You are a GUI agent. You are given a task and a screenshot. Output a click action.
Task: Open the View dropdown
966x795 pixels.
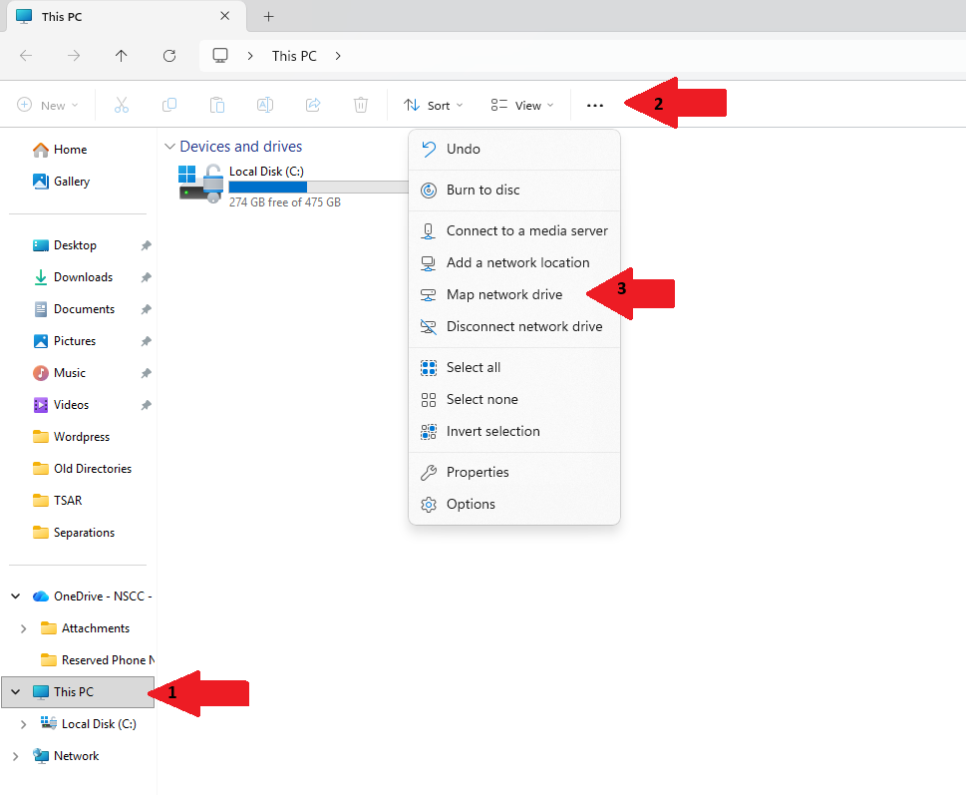[521, 104]
